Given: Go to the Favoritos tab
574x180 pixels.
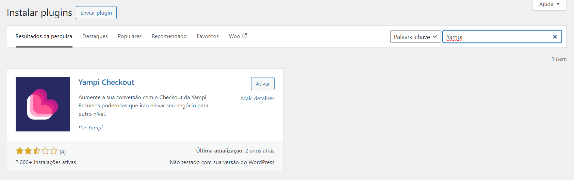Looking at the screenshot, I should tap(208, 36).
